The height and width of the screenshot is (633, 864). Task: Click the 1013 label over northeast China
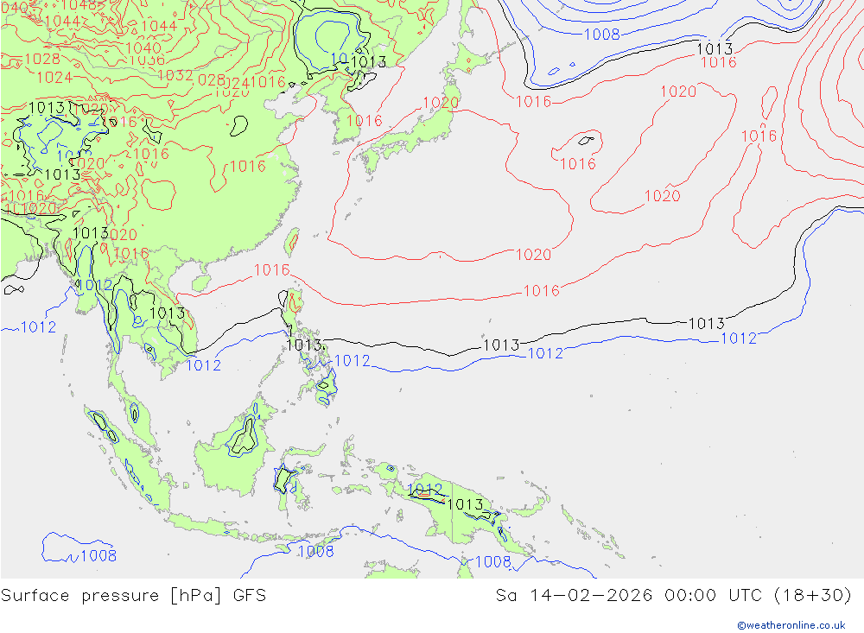(x=368, y=61)
